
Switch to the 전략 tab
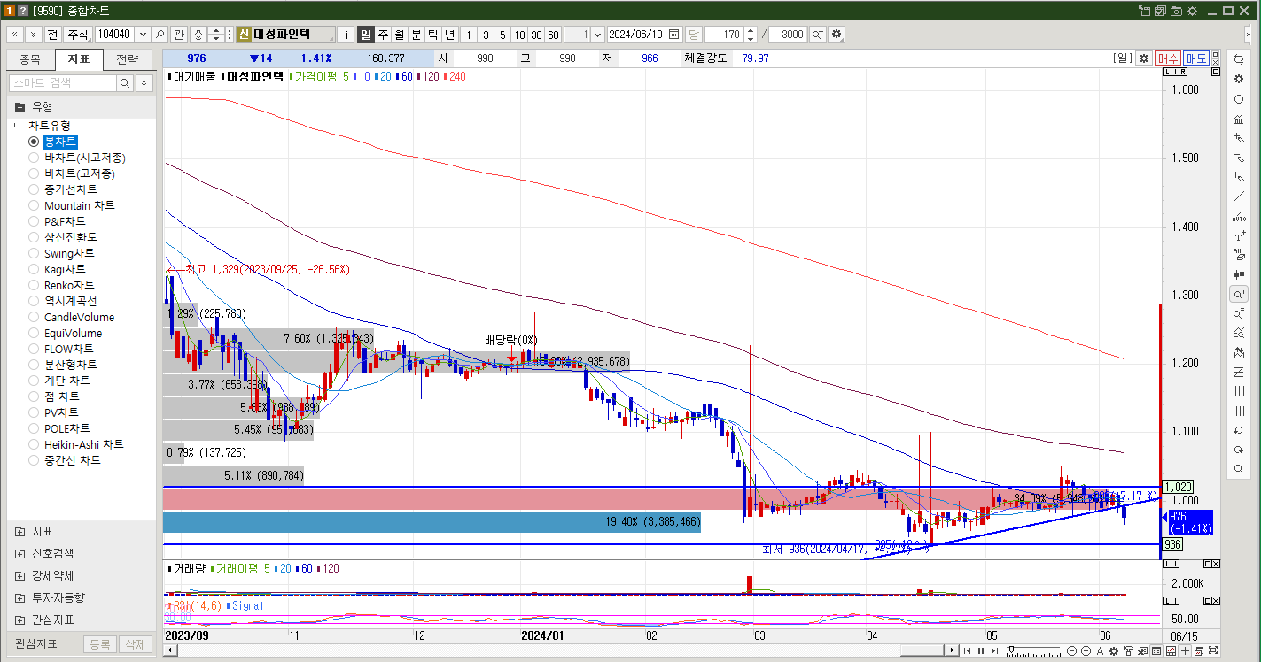(127, 59)
